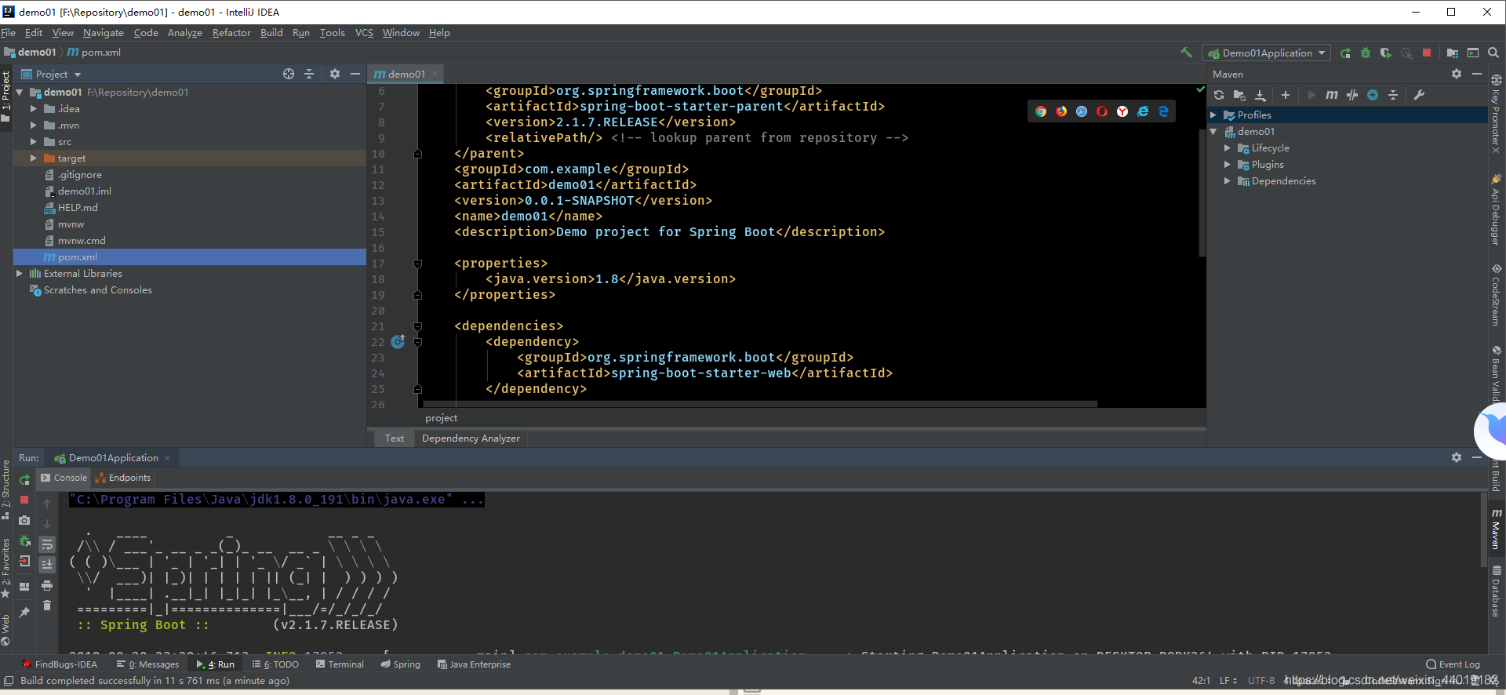Expand Maven Dependencies node
The image size is (1506, 695).
tap(1228, 181)
